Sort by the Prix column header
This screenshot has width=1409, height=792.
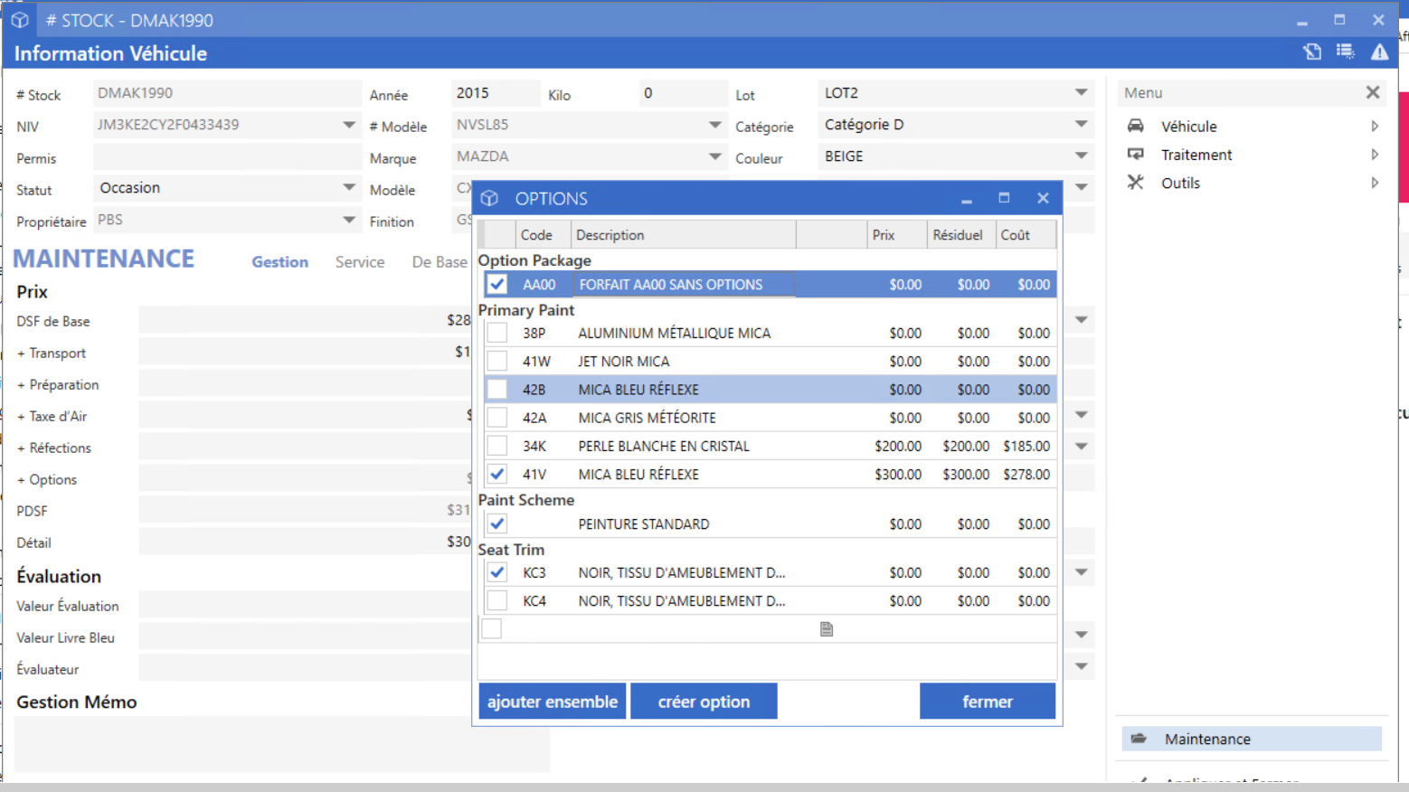coord(897,235)
